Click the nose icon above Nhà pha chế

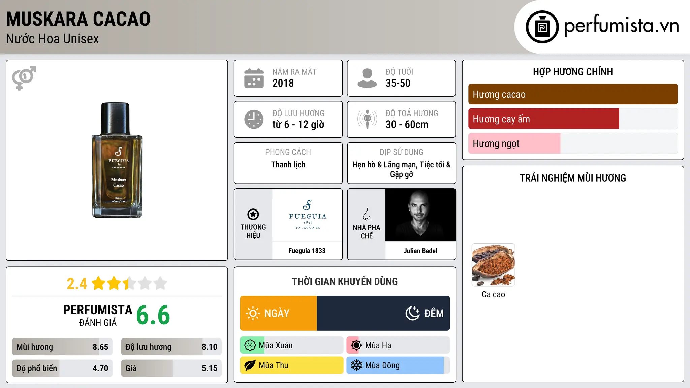(x=367, y=214)
